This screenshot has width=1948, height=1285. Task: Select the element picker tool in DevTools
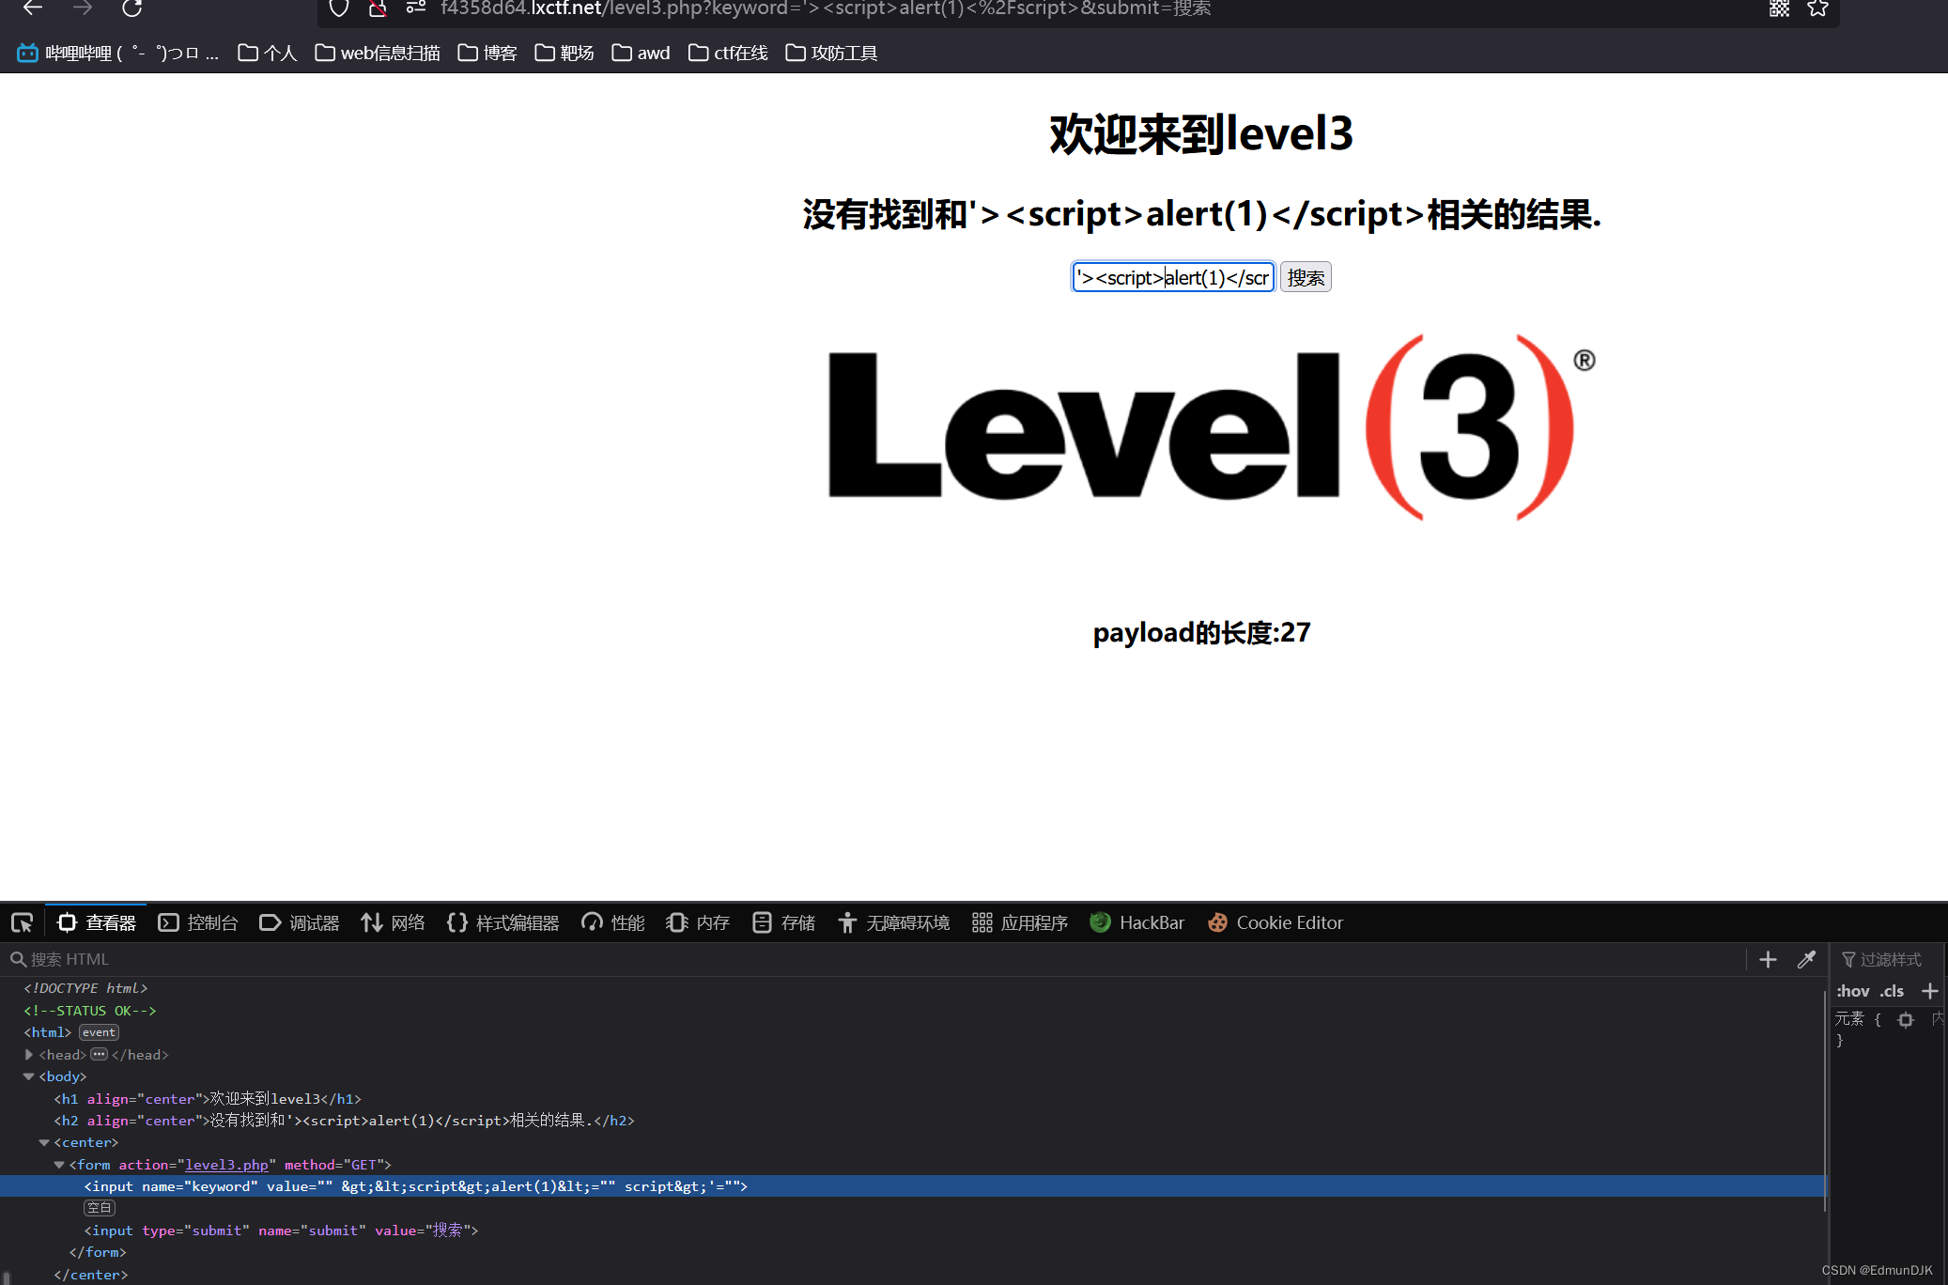coord(21,922)
